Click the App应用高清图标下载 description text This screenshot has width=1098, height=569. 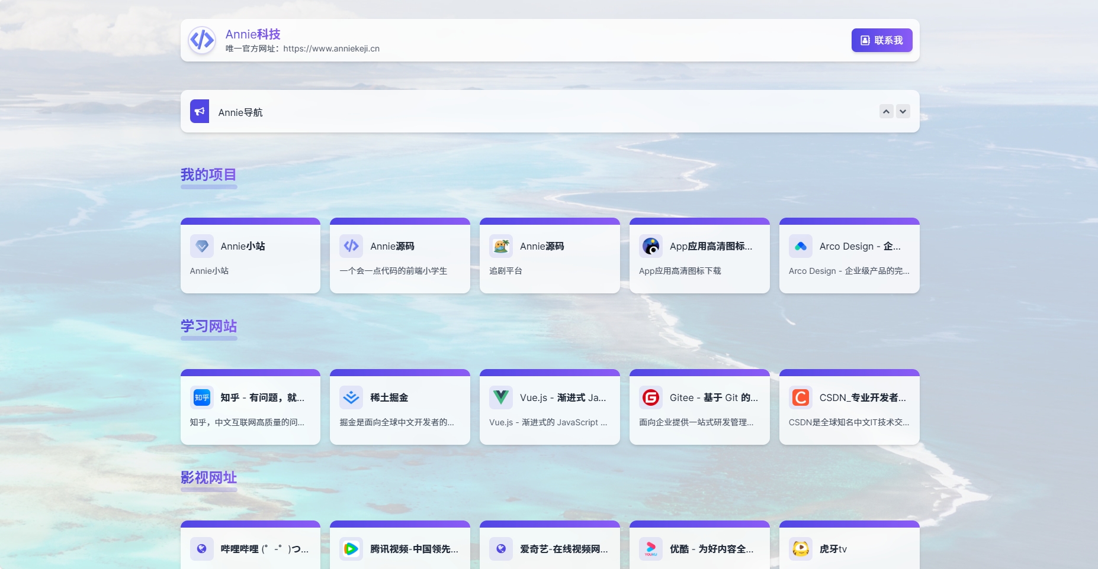[680, 271]
